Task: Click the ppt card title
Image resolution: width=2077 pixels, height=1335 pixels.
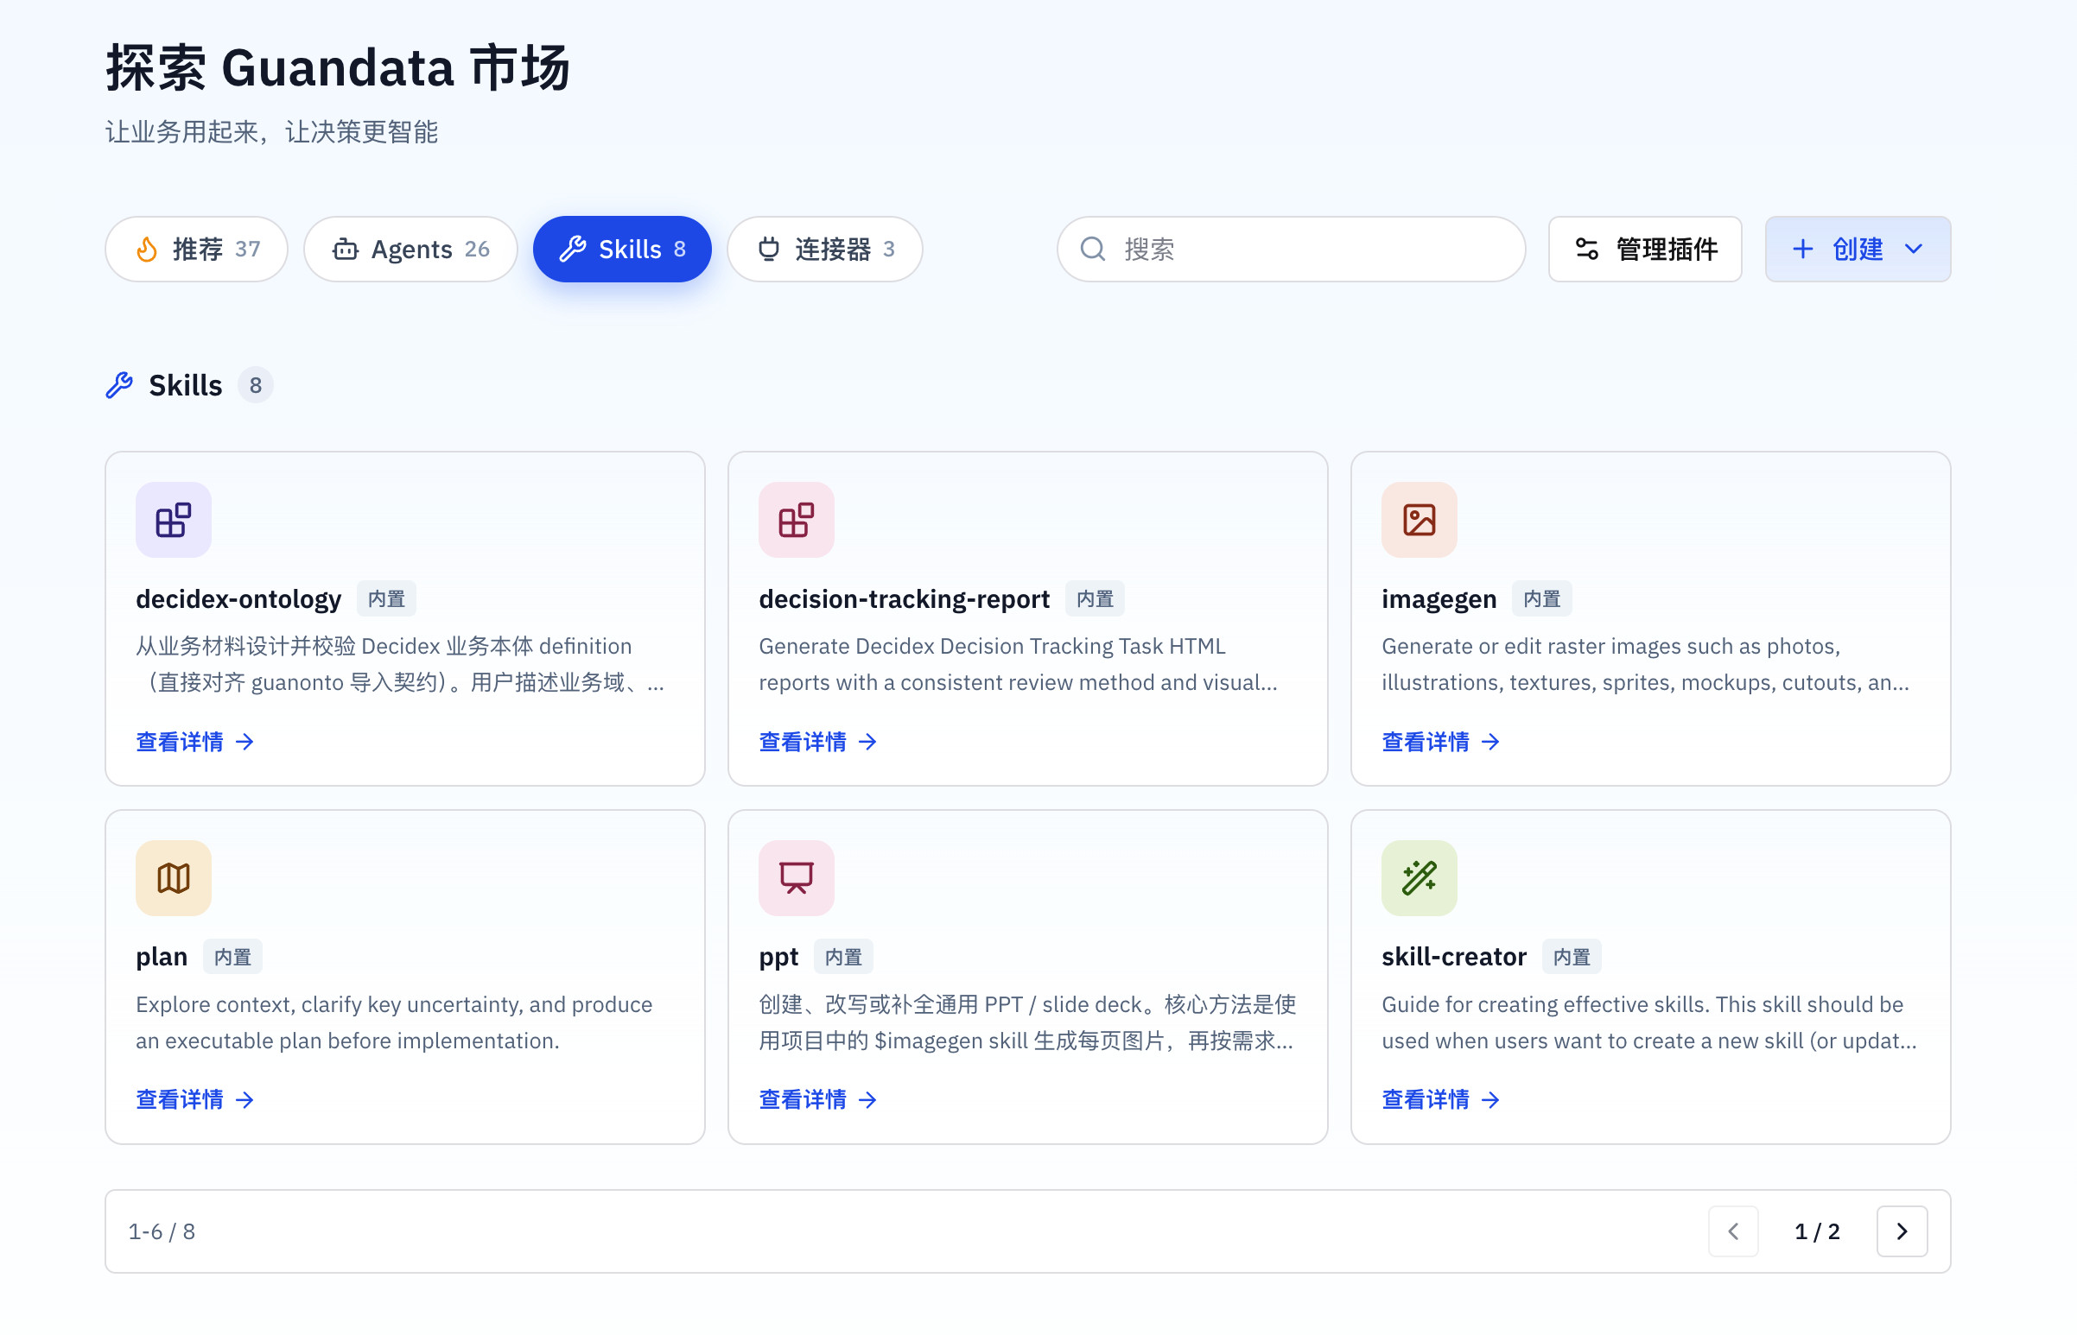Action: point(778,956)
